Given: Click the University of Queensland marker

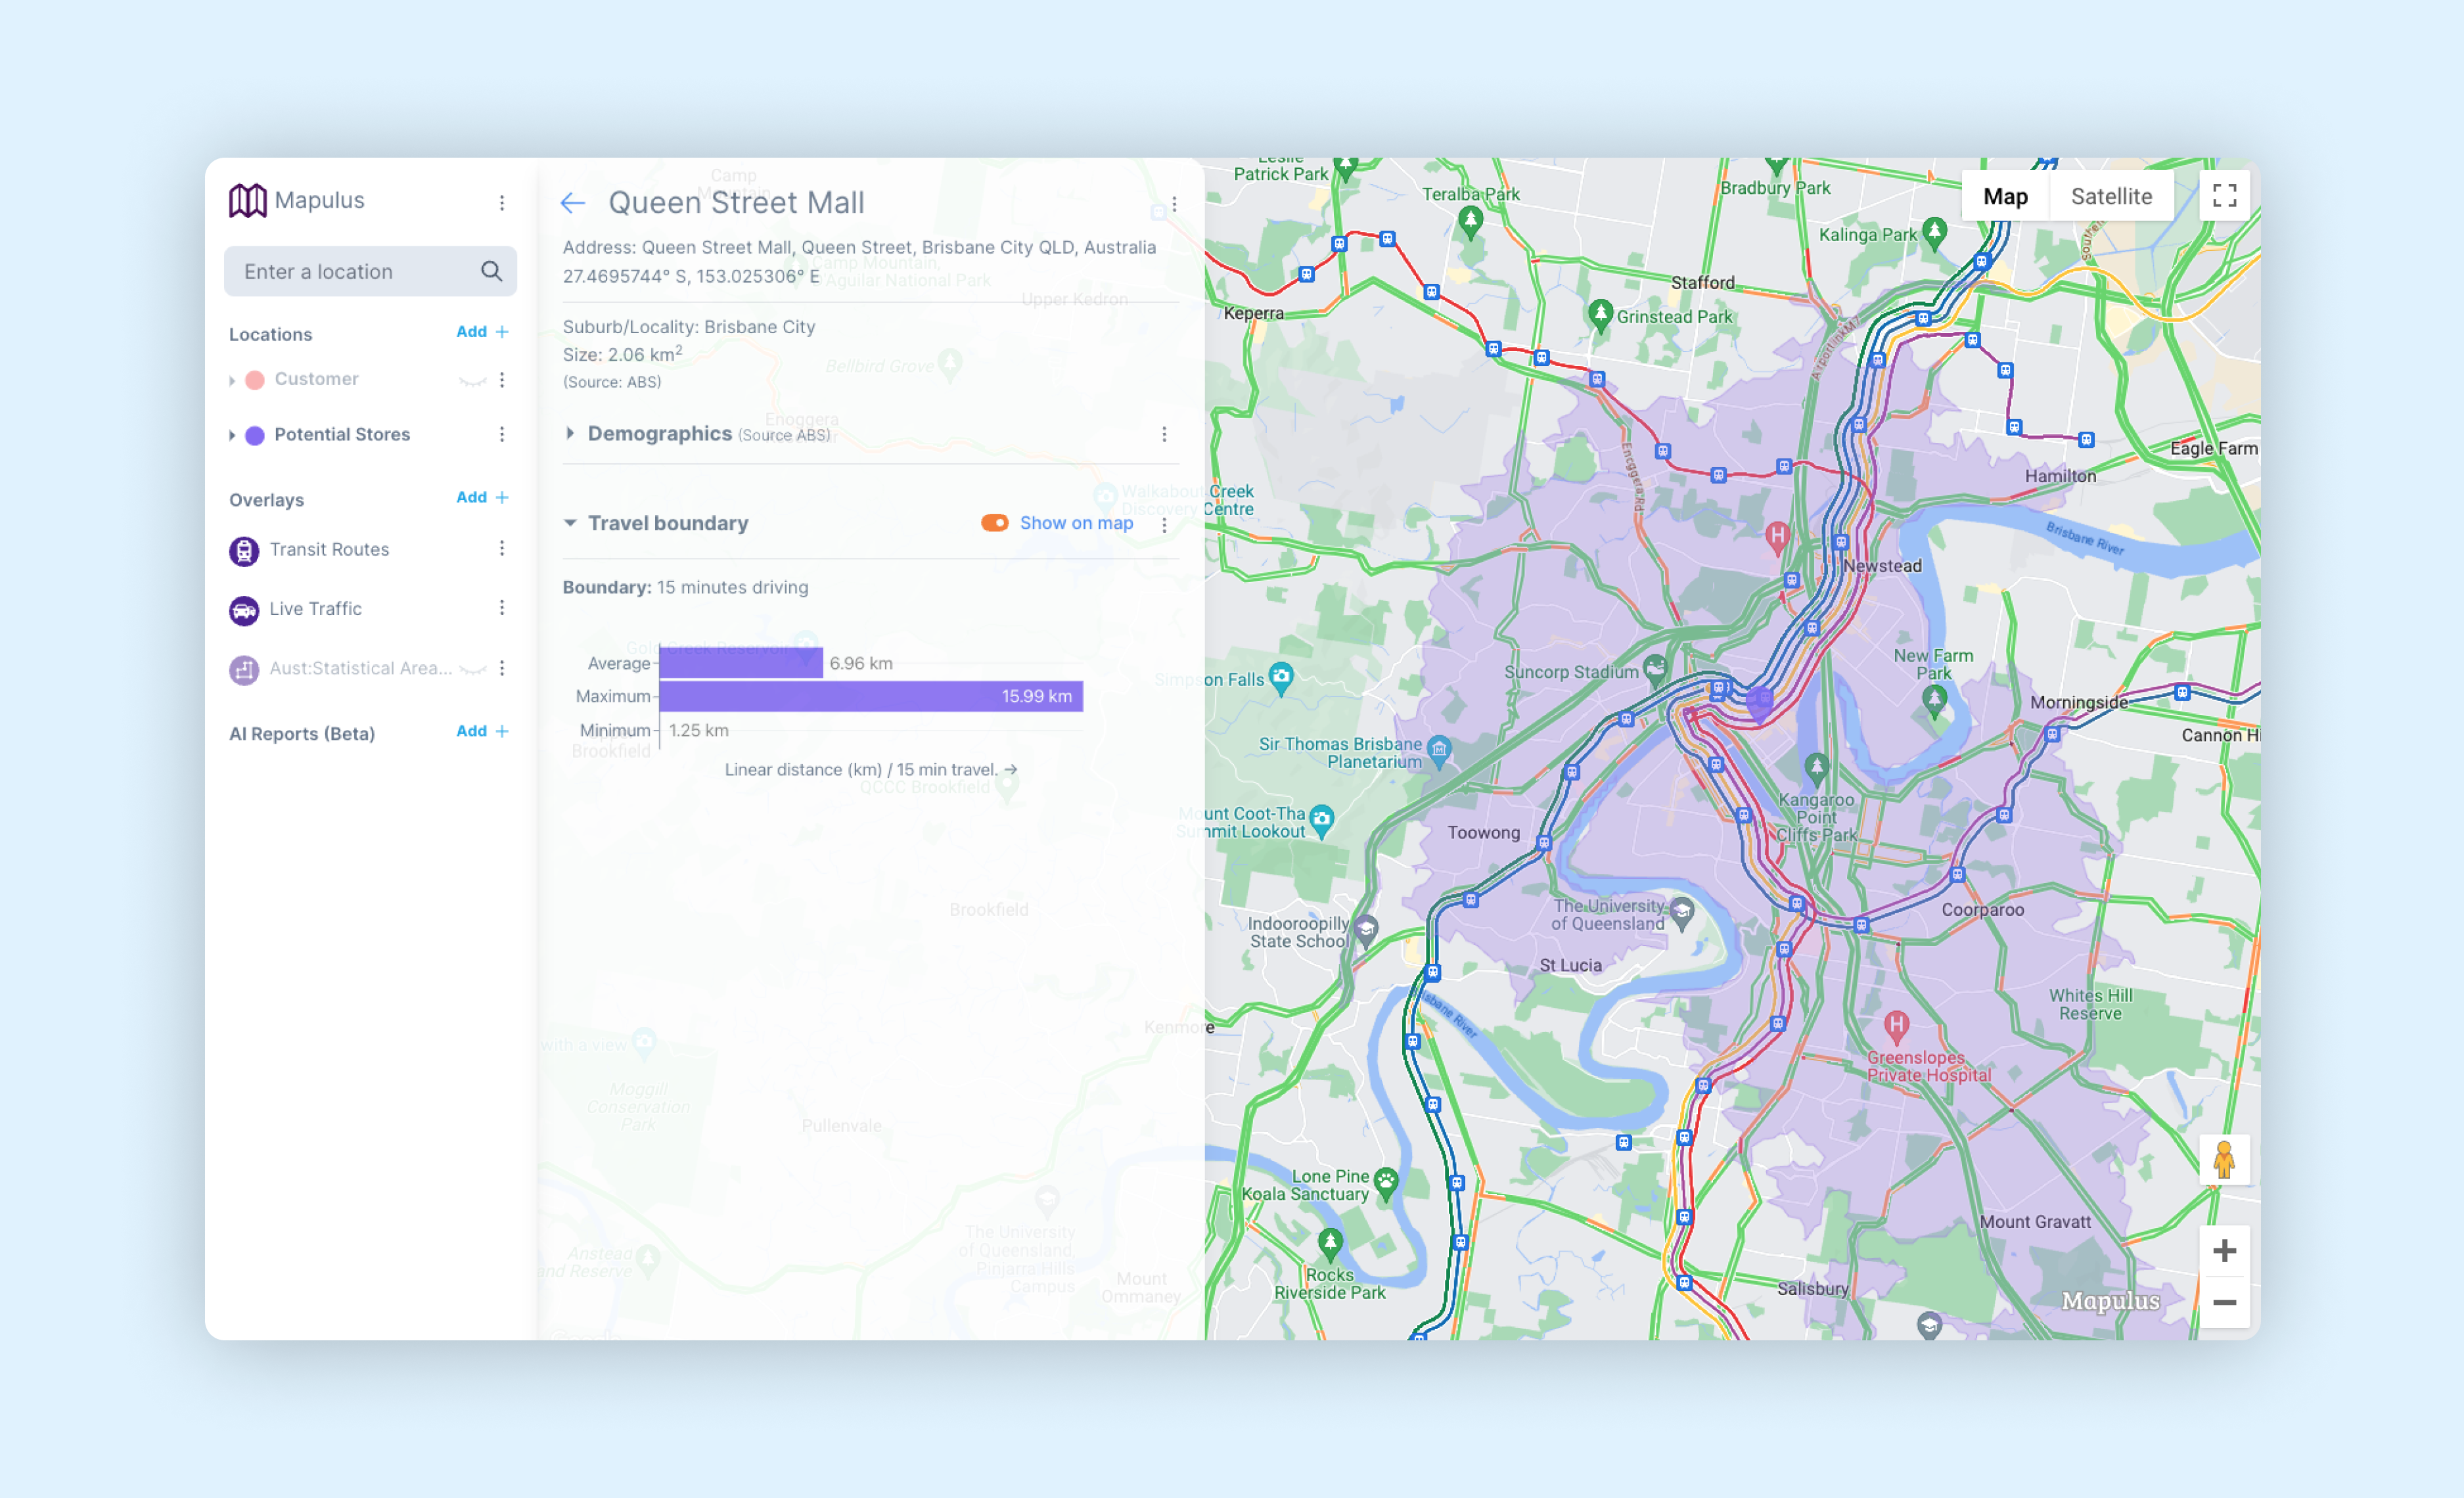Looking at the screenshot, I should pos(1682,912).
